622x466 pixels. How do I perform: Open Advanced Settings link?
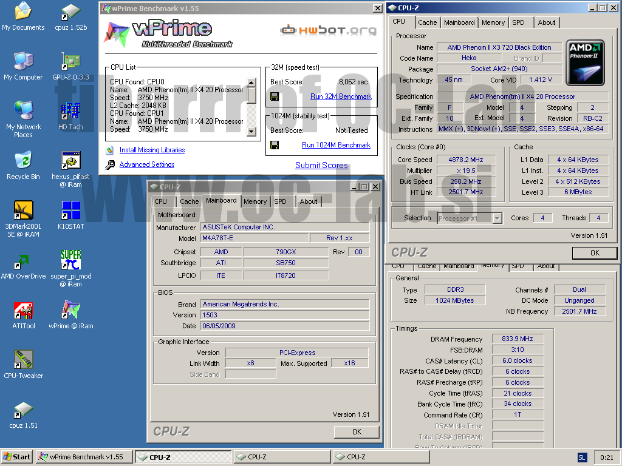(x=147, y=164)
